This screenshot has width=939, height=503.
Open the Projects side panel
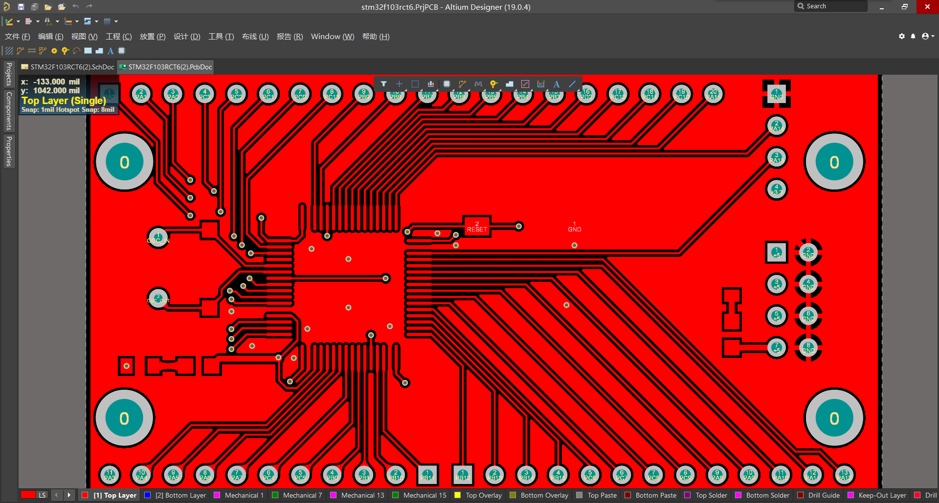click(9, 74)
